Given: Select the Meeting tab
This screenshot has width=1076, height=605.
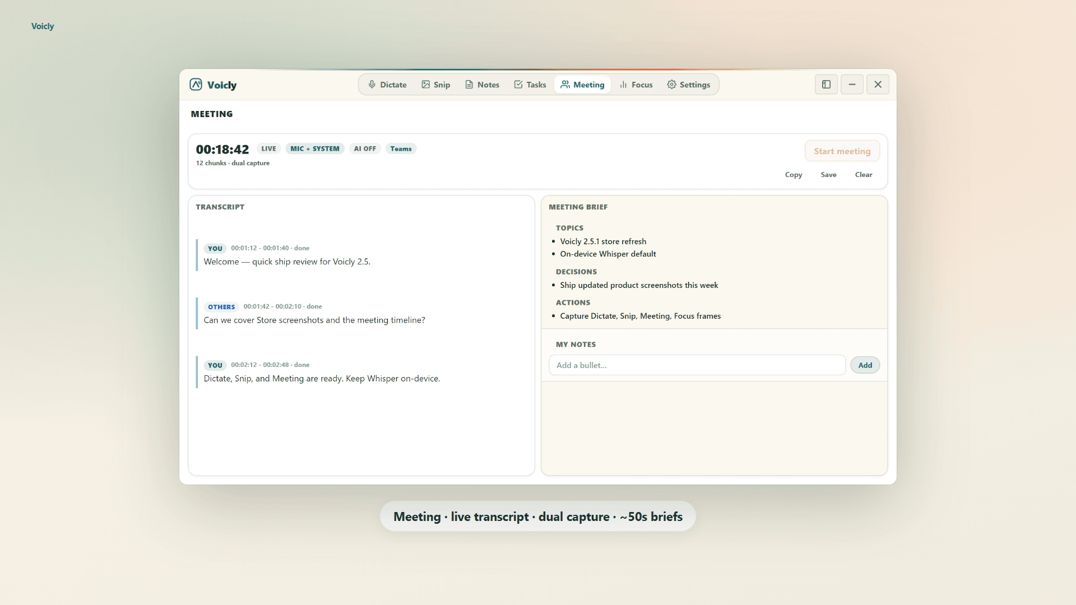Looking at the screenshot, I should point(582,85).
